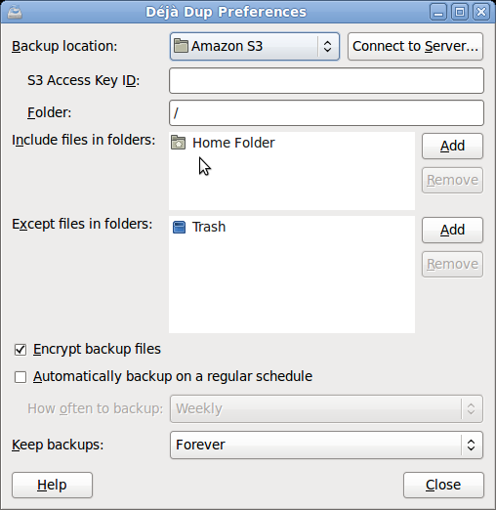Click the folder icon beside Amazon S3
496x510 pixels.
[x=181, y=46]
